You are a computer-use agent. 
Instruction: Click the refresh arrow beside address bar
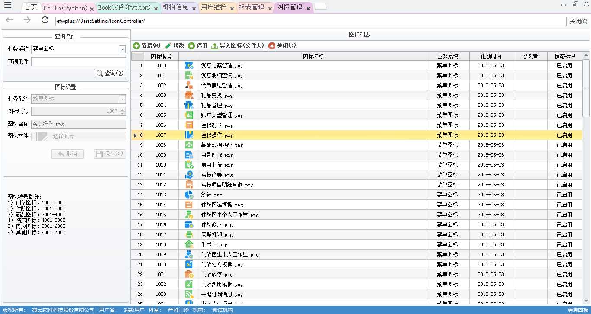[45, 20]
